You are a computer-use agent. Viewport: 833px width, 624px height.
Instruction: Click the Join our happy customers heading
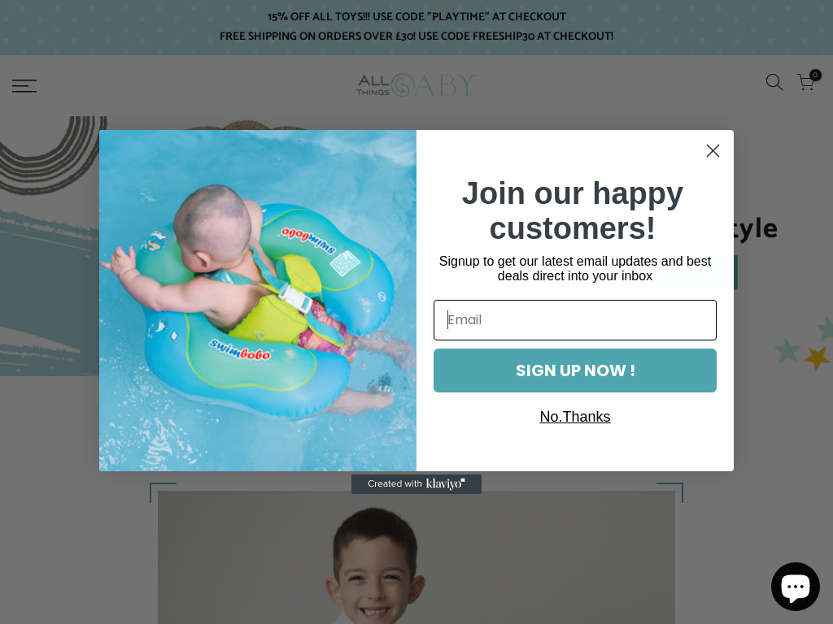point(573,210)
